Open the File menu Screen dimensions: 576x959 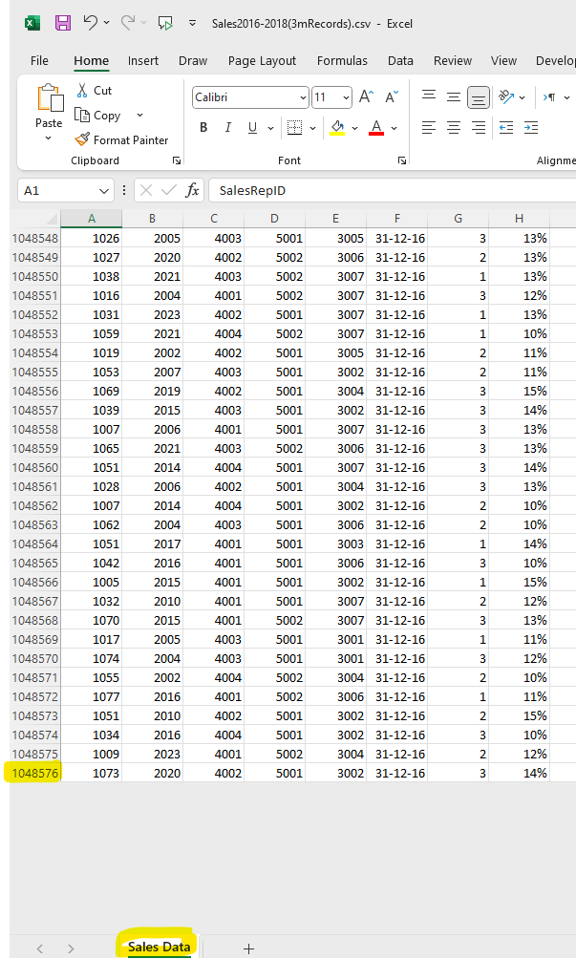39,60
